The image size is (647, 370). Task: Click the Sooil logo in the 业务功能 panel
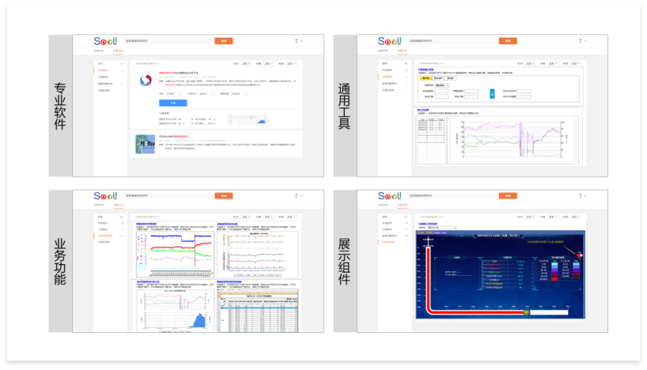click(x=105, y=195)
